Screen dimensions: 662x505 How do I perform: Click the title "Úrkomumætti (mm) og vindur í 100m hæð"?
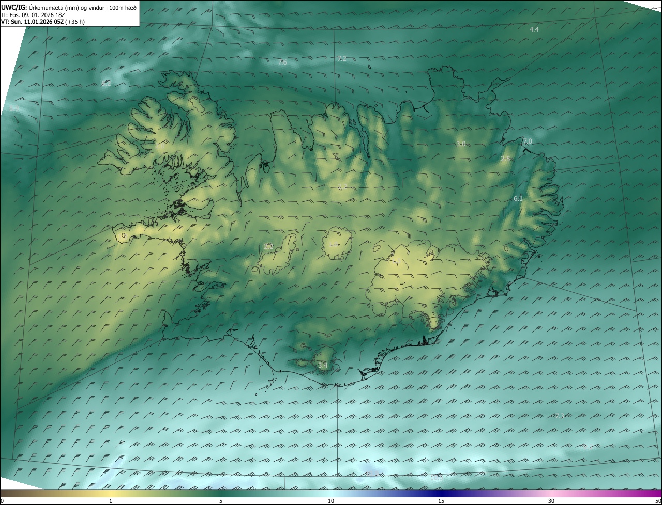83,7
